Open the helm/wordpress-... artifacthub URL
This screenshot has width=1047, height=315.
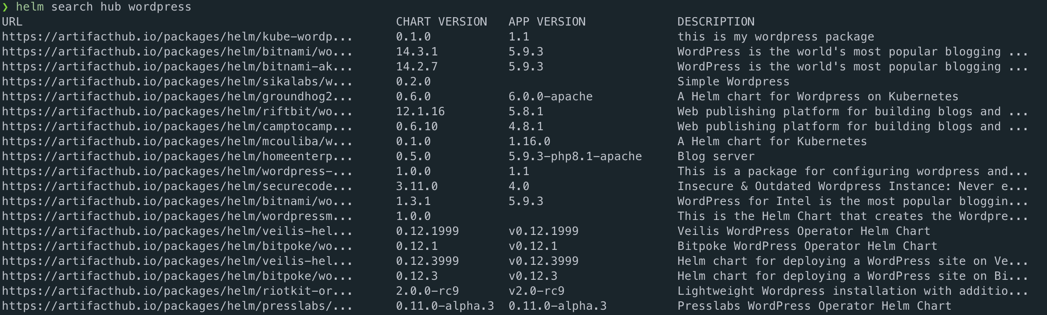(x=177, y=172)
